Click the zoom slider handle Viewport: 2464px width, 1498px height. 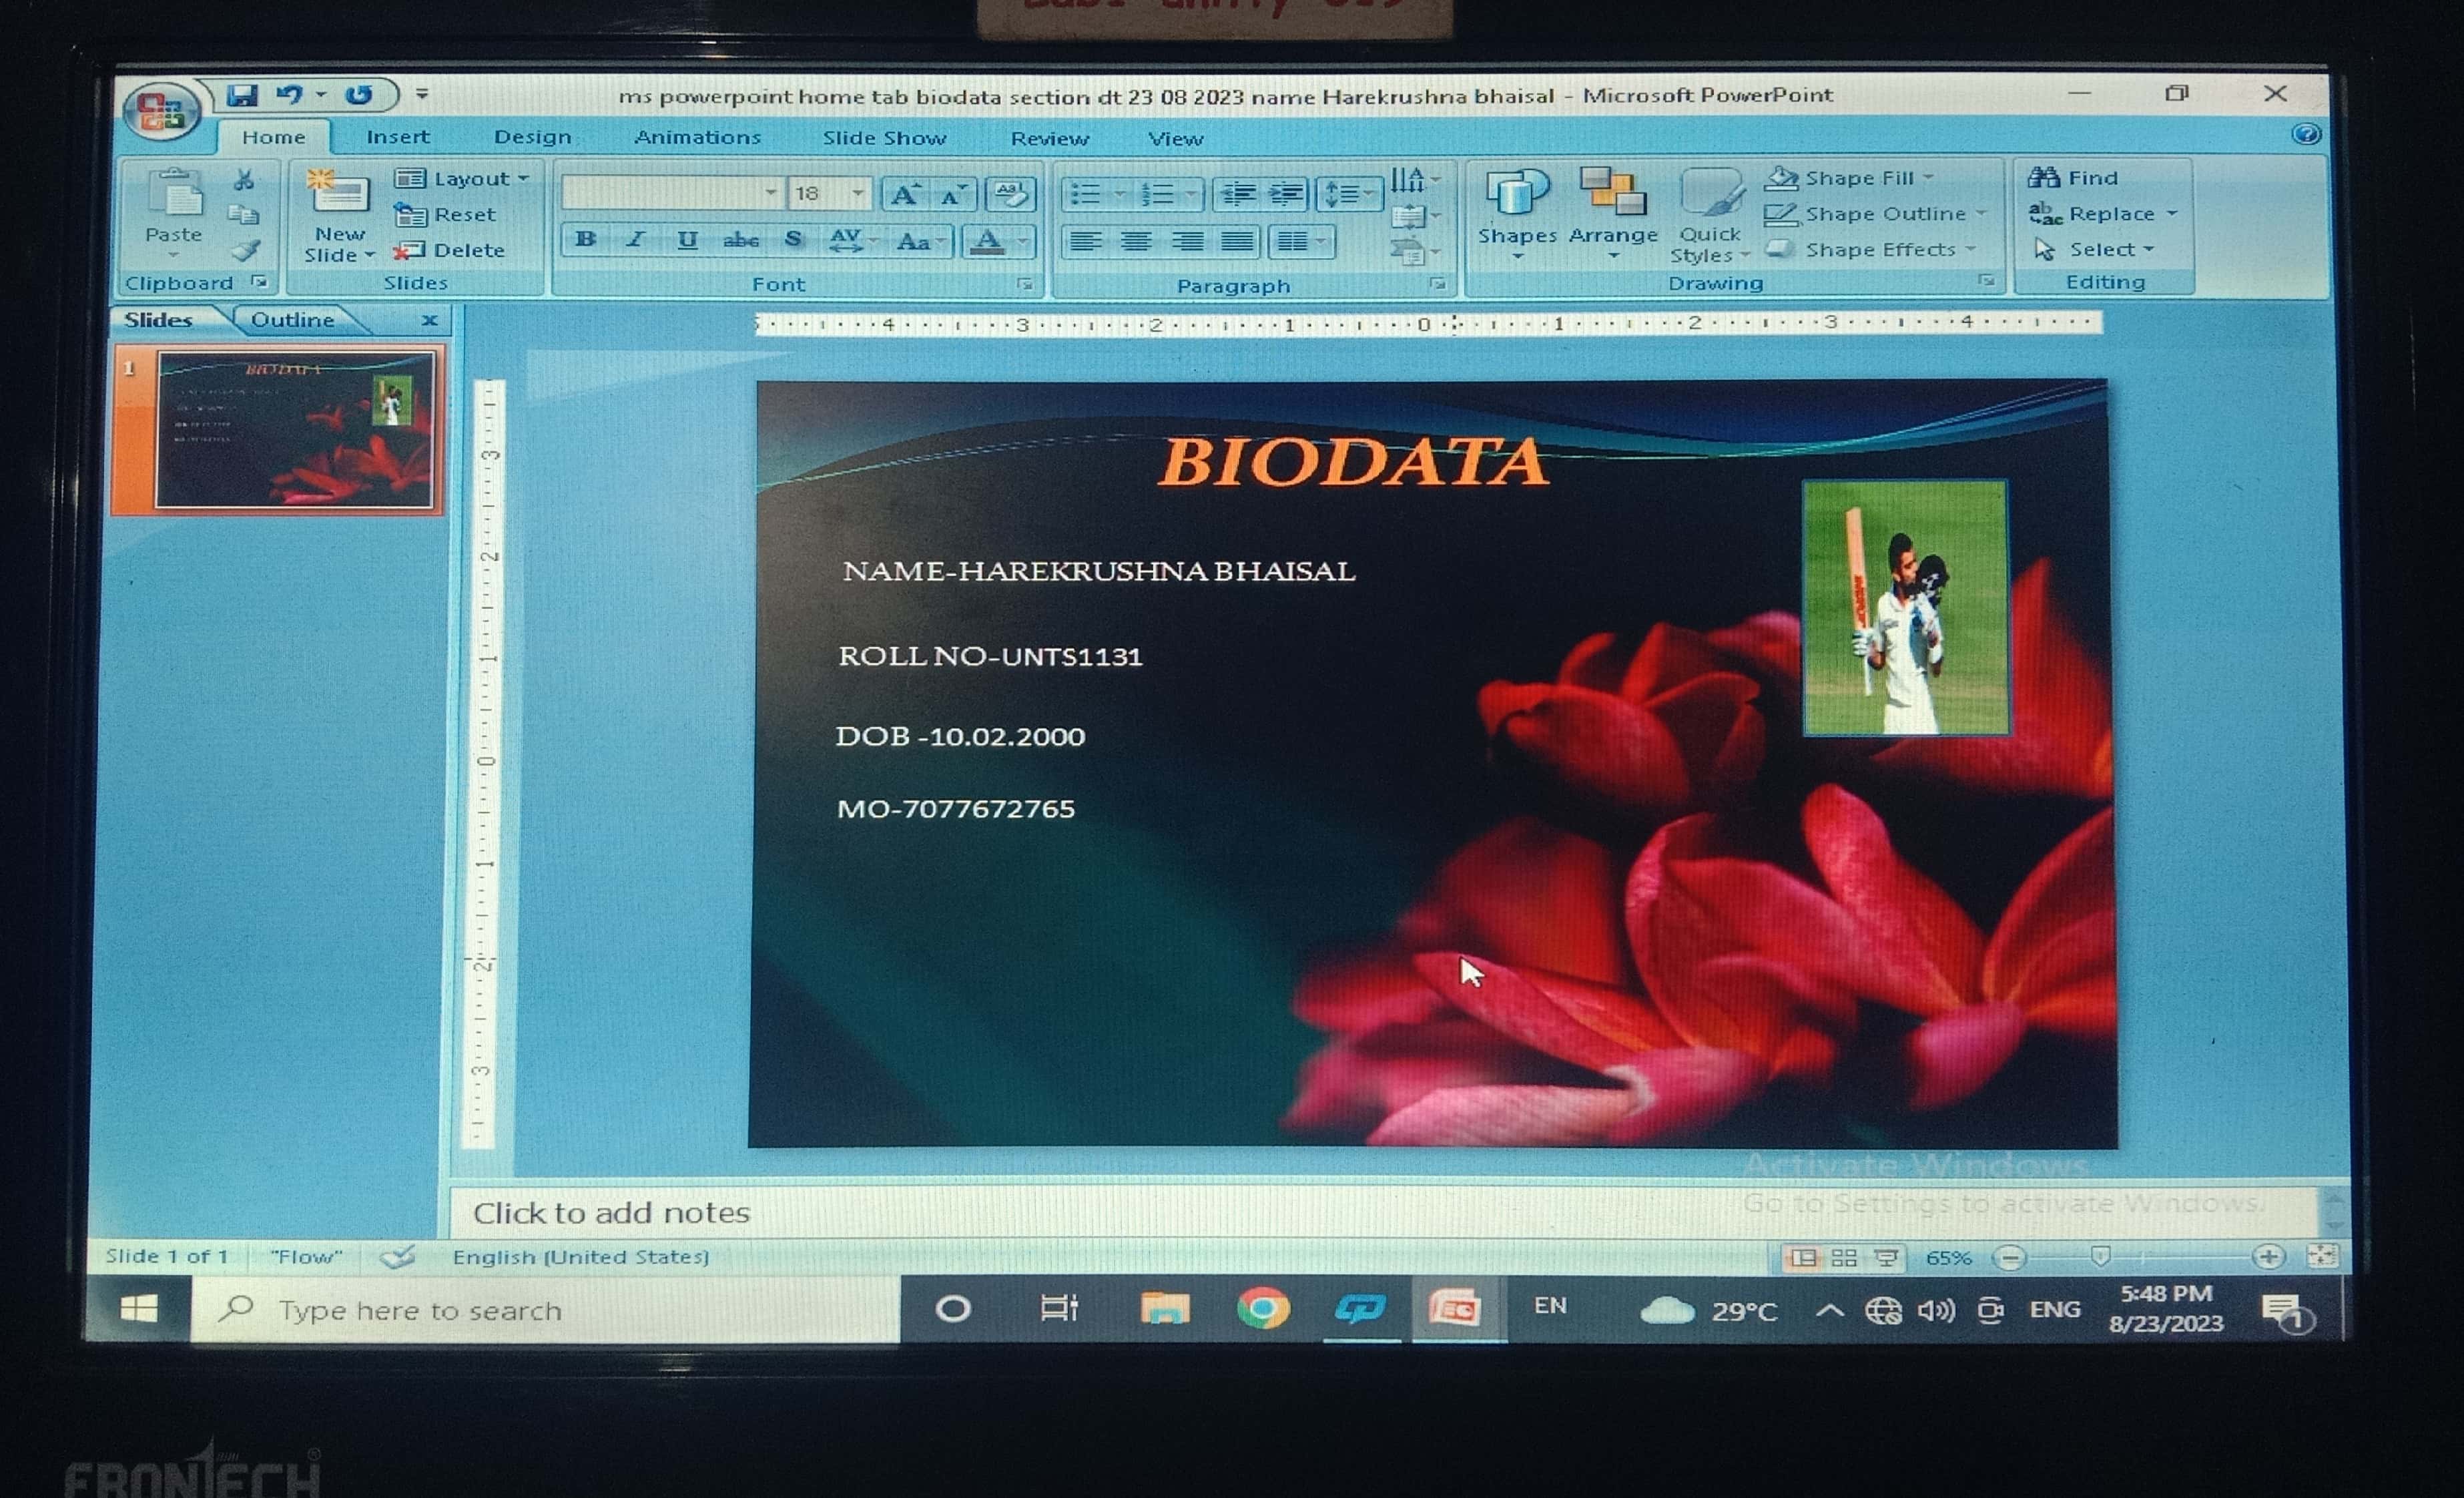[2100, 1257]
